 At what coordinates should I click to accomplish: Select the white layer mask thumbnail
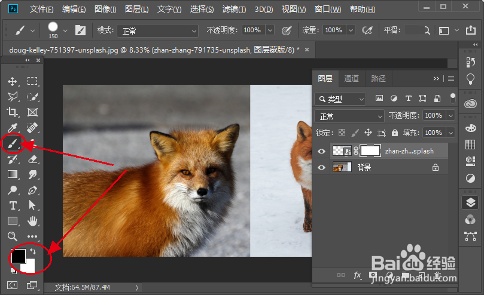coord(370,151)
